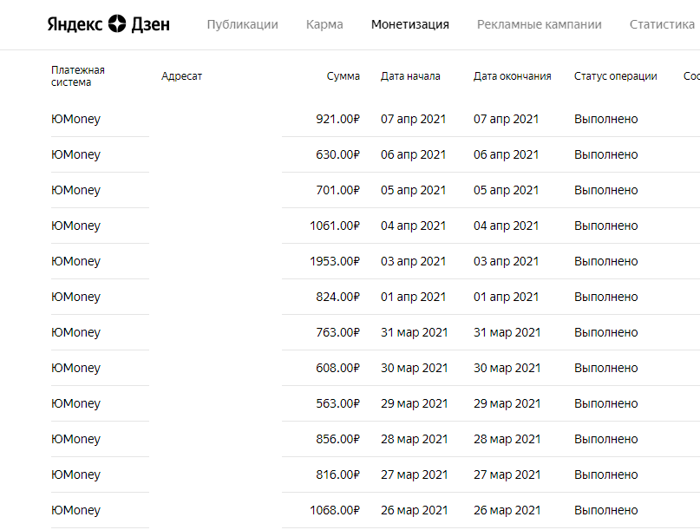This screenshot has width=700, height=530.
Task: Select the 921.00₽ amount cell
Action: coord(337,119)
